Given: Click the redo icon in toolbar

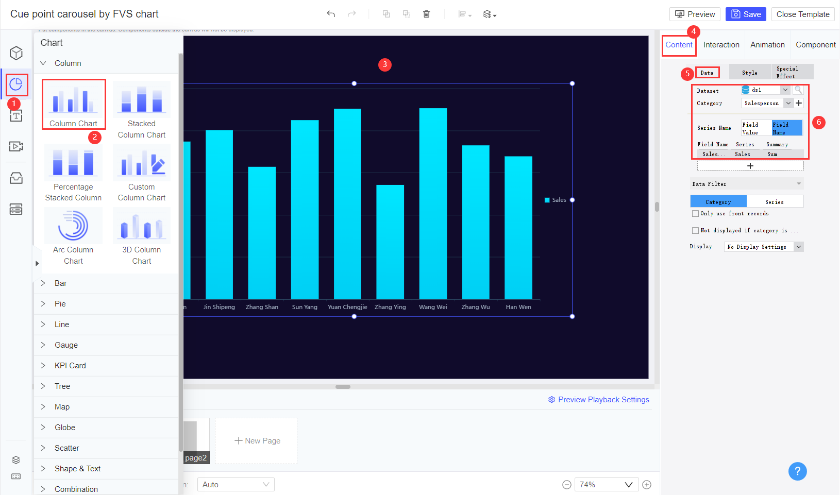Looking at the screenshot, I should click(x=353, y=14).
